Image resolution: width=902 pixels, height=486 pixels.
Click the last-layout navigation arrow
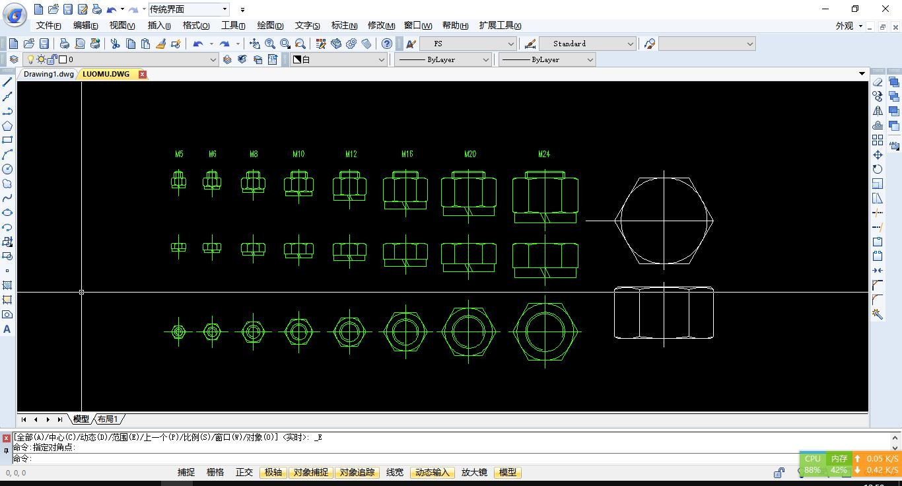[x=60, y=419]
